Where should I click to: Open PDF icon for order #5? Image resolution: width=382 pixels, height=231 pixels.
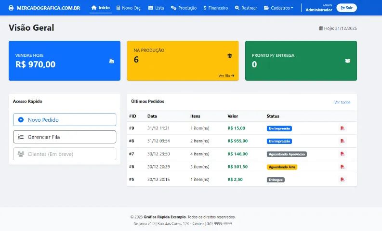pos(342,180)
